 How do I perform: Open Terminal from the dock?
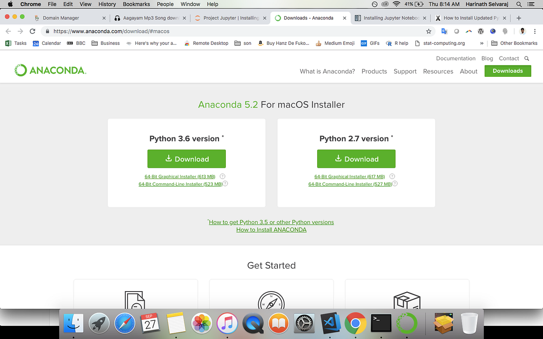(x=381, y=323)
